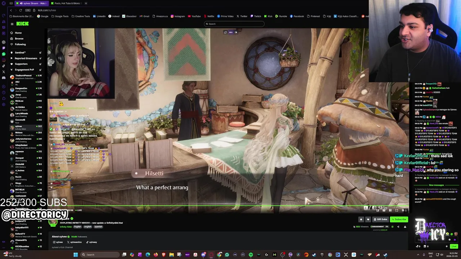Open the YouTube bookmark
The image size is (461, 259).
tap(194, 16)
